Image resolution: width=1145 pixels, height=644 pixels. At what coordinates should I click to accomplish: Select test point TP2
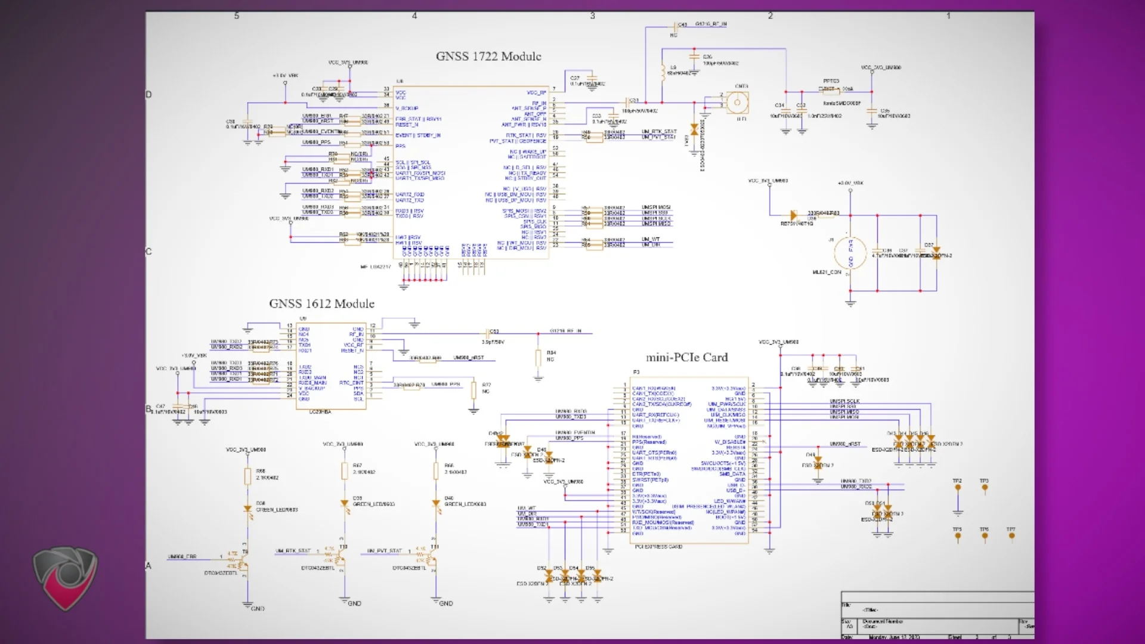click(x=958, y=487)
